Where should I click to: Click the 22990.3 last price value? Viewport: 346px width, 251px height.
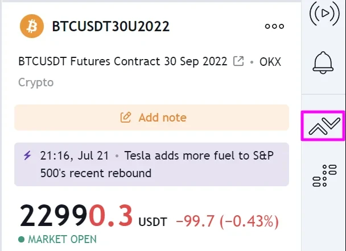[x=76, y=216]
